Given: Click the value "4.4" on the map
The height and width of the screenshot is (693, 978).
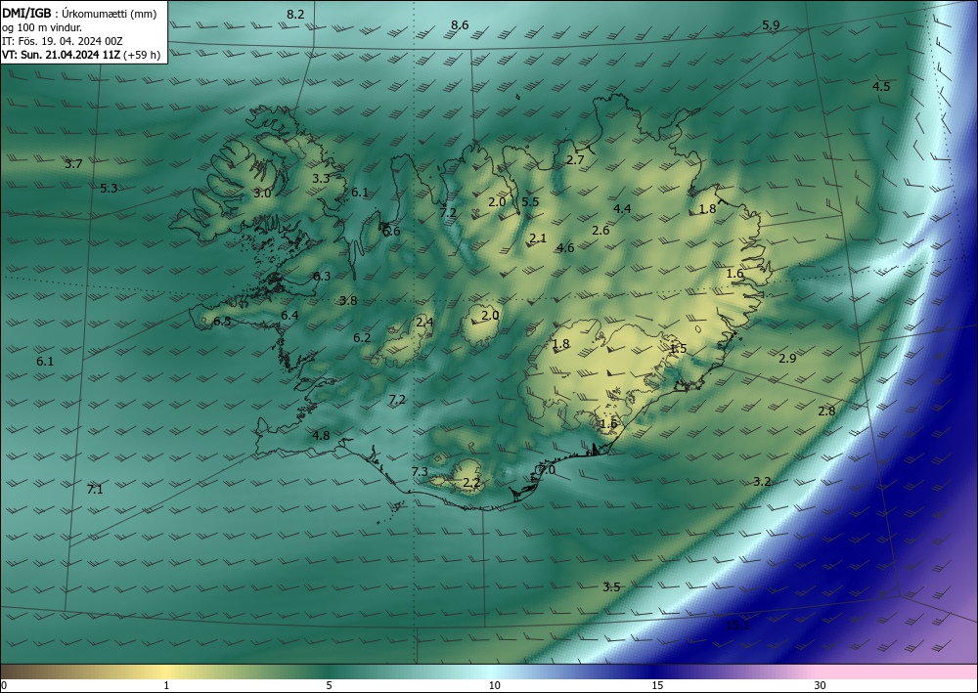Looking at the screenshot, I should (x=622, y=209).
